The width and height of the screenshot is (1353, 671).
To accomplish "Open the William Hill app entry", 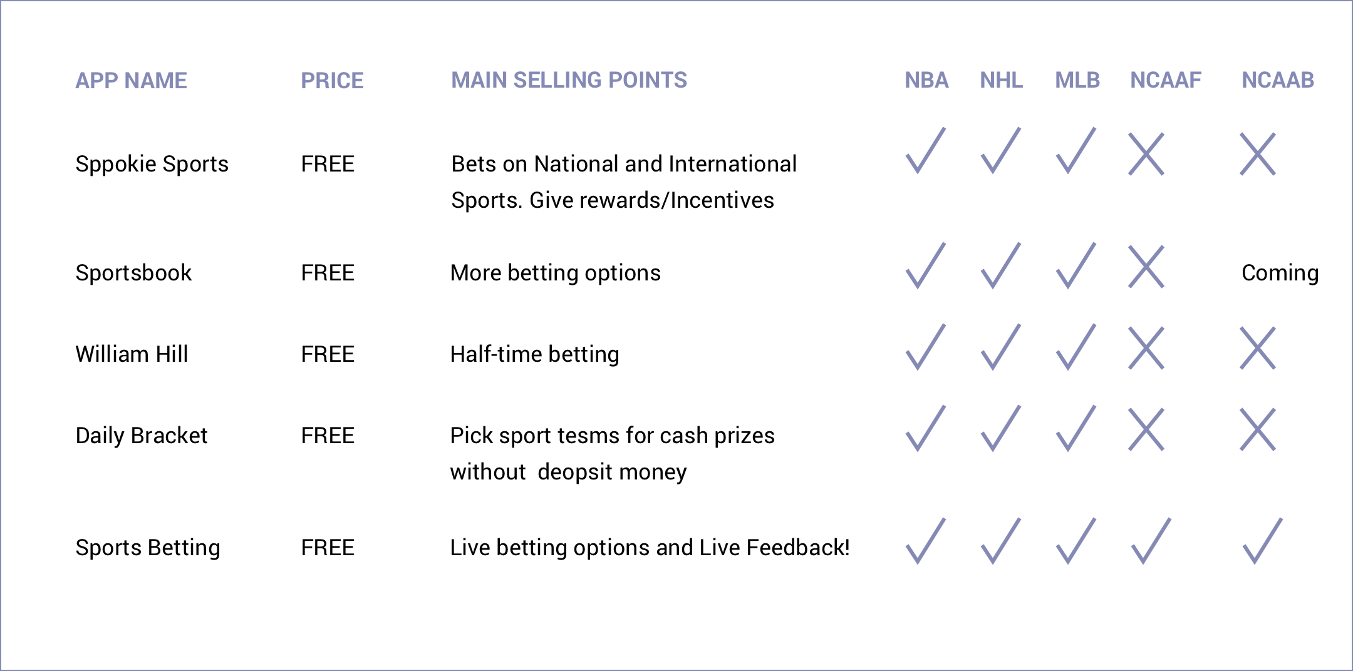I will pos(132,354).
